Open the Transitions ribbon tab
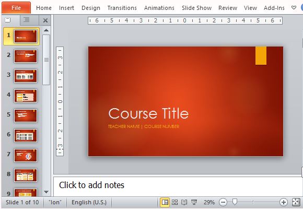The height and width of the screenshot is (209, 303). (x=122, y=8)
